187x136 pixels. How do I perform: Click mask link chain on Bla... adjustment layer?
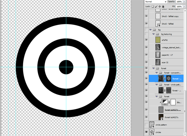coord(169,102)
